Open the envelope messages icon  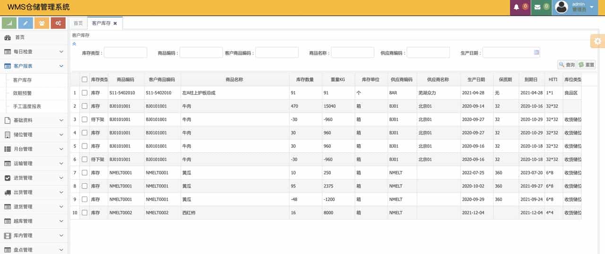pos(537,7)
